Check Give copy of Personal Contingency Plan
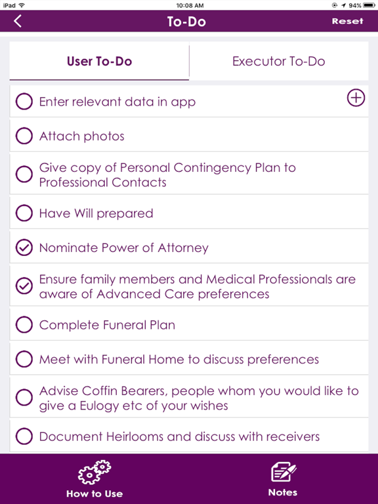This screenshot has height=504, width=378. [24, 174]
